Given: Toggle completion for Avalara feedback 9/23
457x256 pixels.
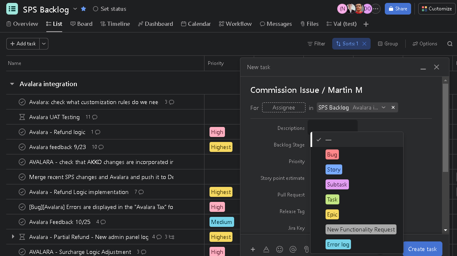Looking at the screenshot, I should (22, 147).
